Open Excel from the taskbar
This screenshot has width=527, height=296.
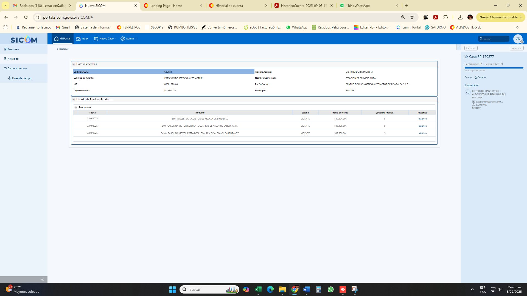coord(258,289)
